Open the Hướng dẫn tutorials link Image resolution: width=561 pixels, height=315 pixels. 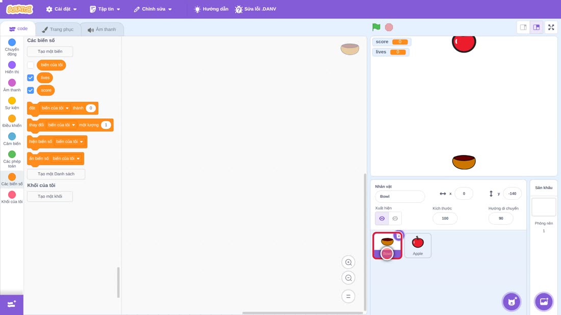pyautogui.click(x=211, y=9)
